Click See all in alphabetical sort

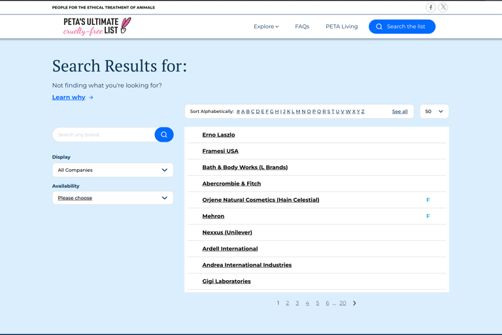399,112
